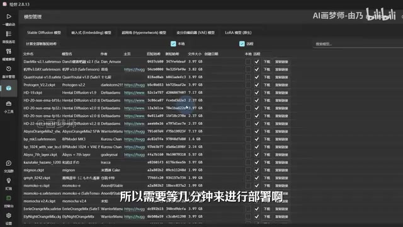Click file name Protogen_V2.2.ckpt
Screen dimensions: 403x227
[x=39, y=85]
